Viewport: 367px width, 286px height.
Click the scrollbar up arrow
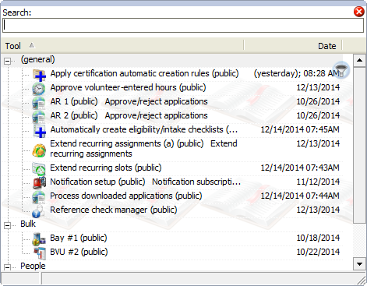click(359, 60)
